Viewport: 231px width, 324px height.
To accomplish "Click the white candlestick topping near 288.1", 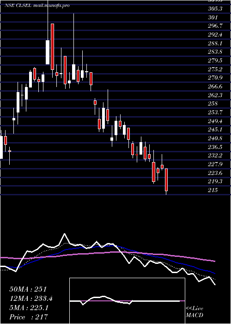I will pyautogui.click(x=48, y=52).
